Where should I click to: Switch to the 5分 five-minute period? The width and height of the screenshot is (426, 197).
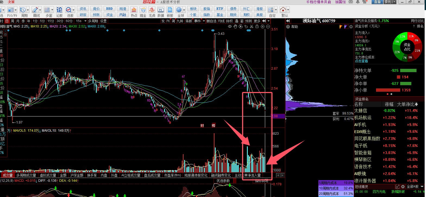click(42, 21)
